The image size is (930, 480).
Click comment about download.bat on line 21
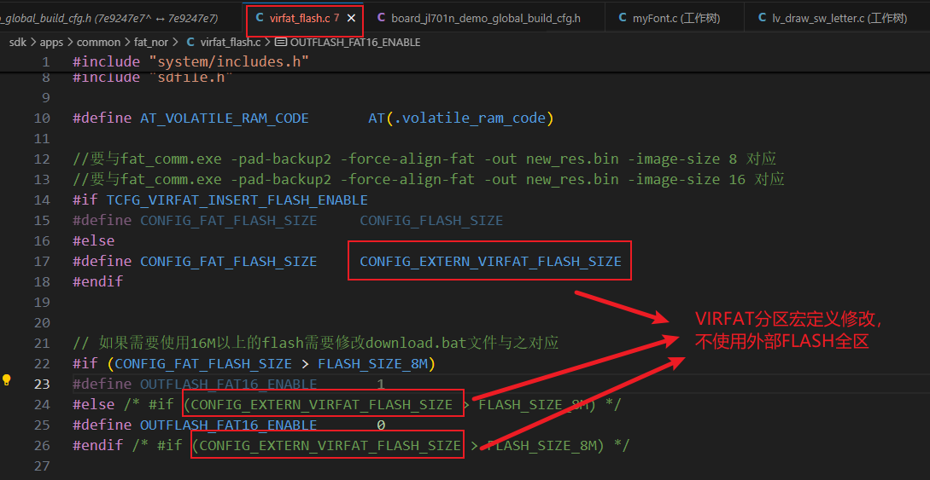(315, 344)
